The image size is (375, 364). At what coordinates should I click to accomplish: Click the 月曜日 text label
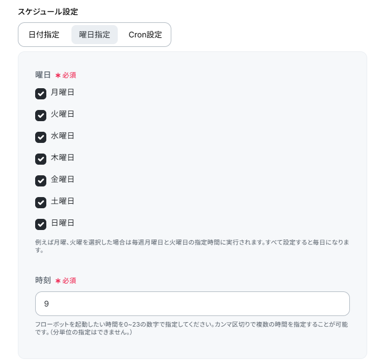click(x=62, y=93)
